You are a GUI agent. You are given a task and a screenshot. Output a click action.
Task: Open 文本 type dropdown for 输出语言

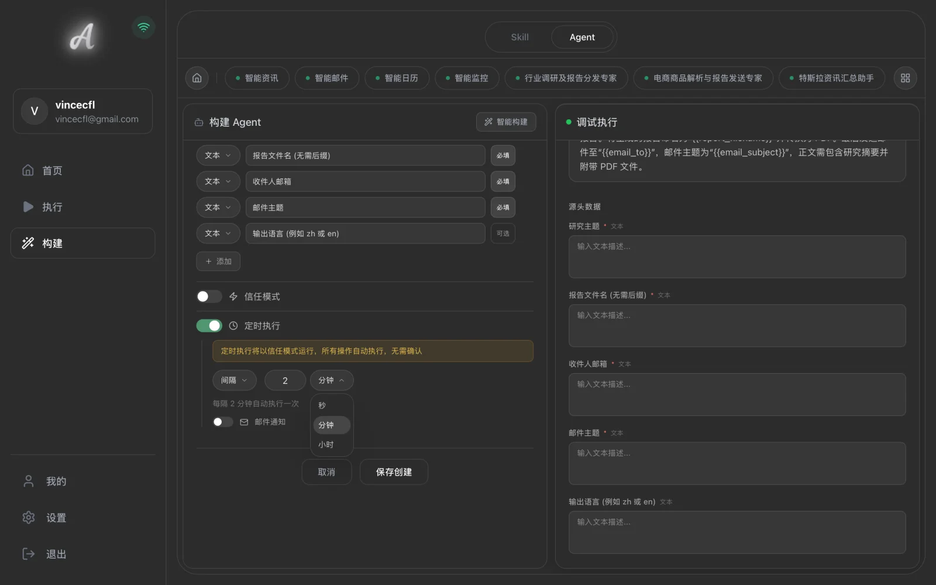pos(218,233)
